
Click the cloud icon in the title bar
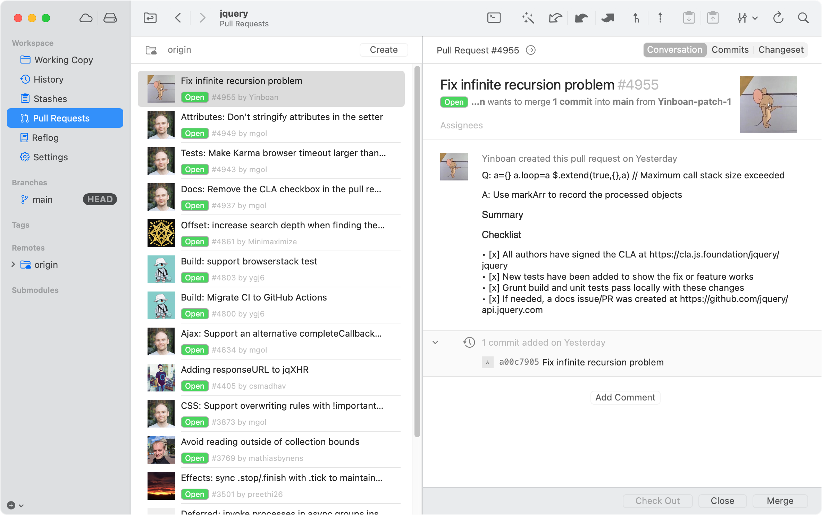tap(85, 18)
